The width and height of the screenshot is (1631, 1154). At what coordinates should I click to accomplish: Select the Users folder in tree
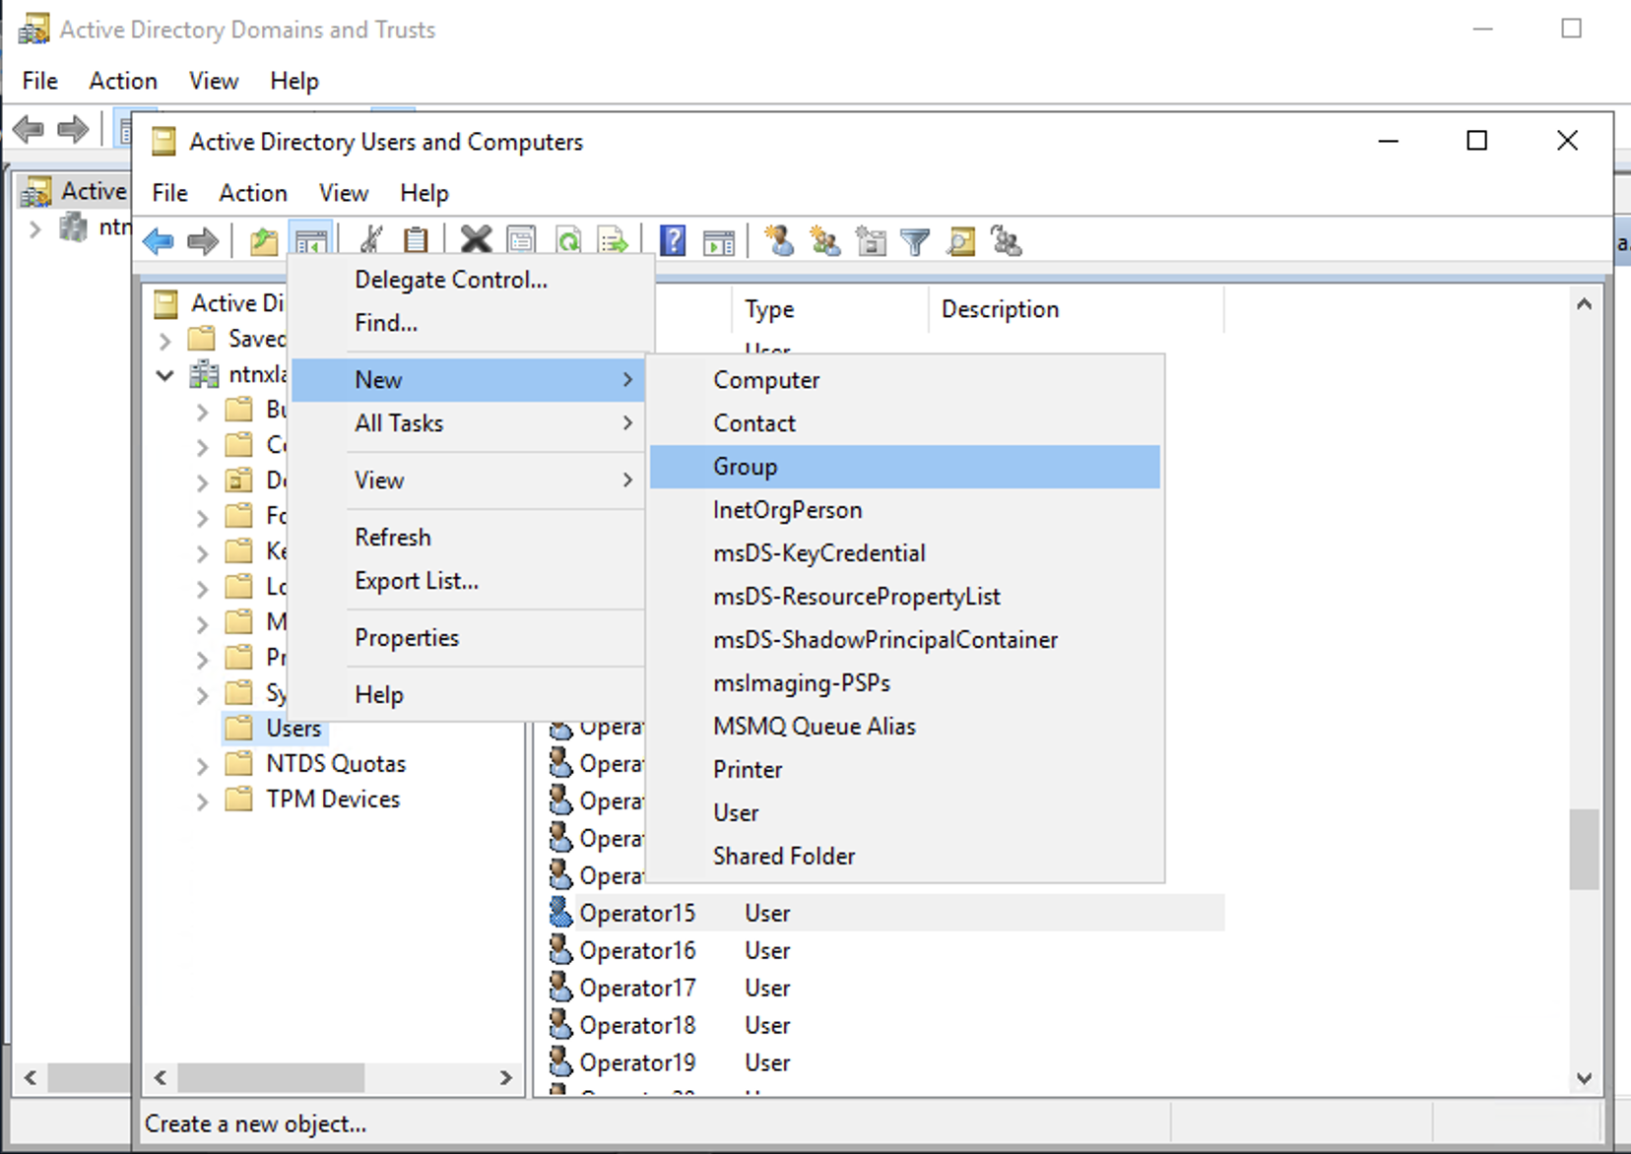[x=294, y=729]
